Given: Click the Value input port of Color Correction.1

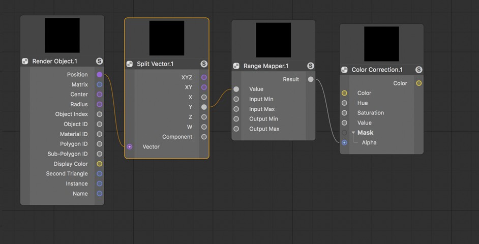Looking at the screenshot, I should tap(344, 123).
